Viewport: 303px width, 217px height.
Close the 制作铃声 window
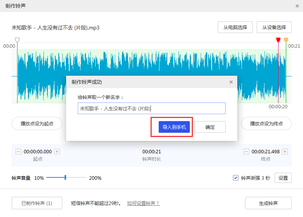point(297,6)
